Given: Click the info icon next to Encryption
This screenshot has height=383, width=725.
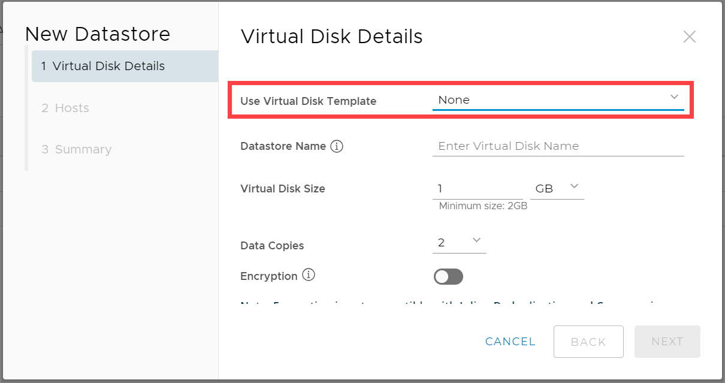Looking at the screenshot, I should (308, 275).
